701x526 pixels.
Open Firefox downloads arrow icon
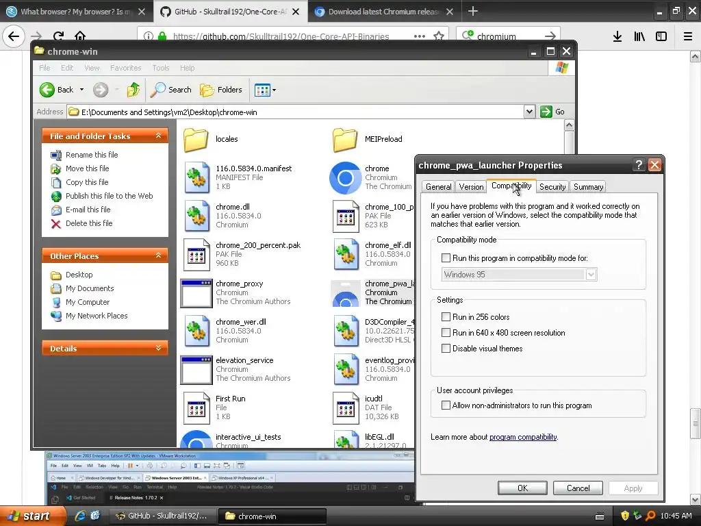(x=617, y=36)
